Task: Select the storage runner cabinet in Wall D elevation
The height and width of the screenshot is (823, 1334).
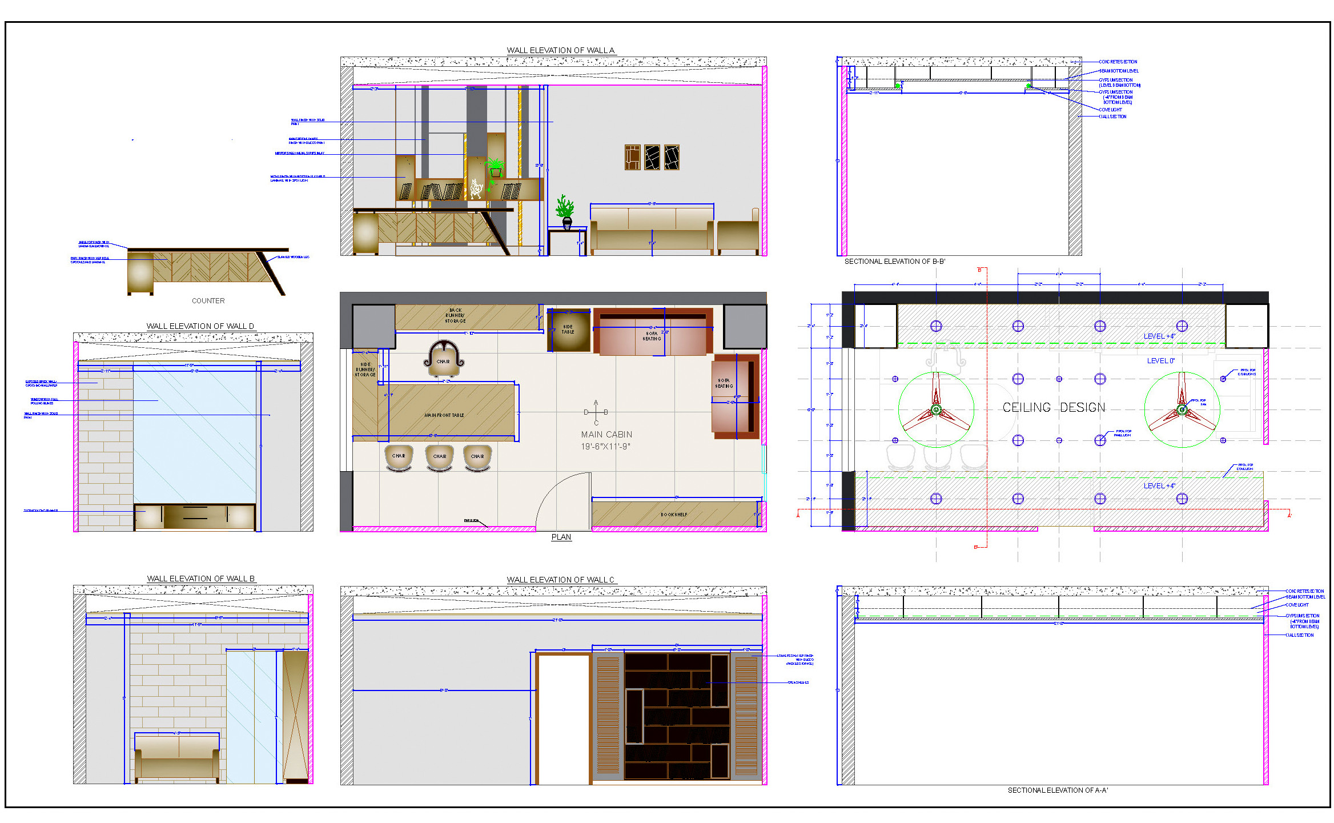Action: [x=194, y=517]
